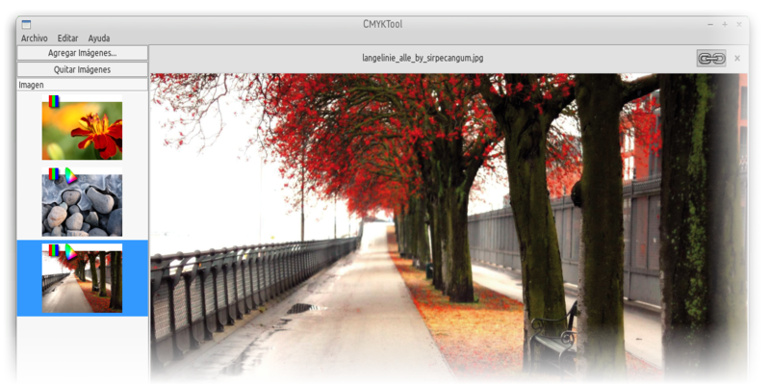
Task: Click RGB stripes icon on avenue thumbnail
Action: pyautogui.click(x=54, y=250)
